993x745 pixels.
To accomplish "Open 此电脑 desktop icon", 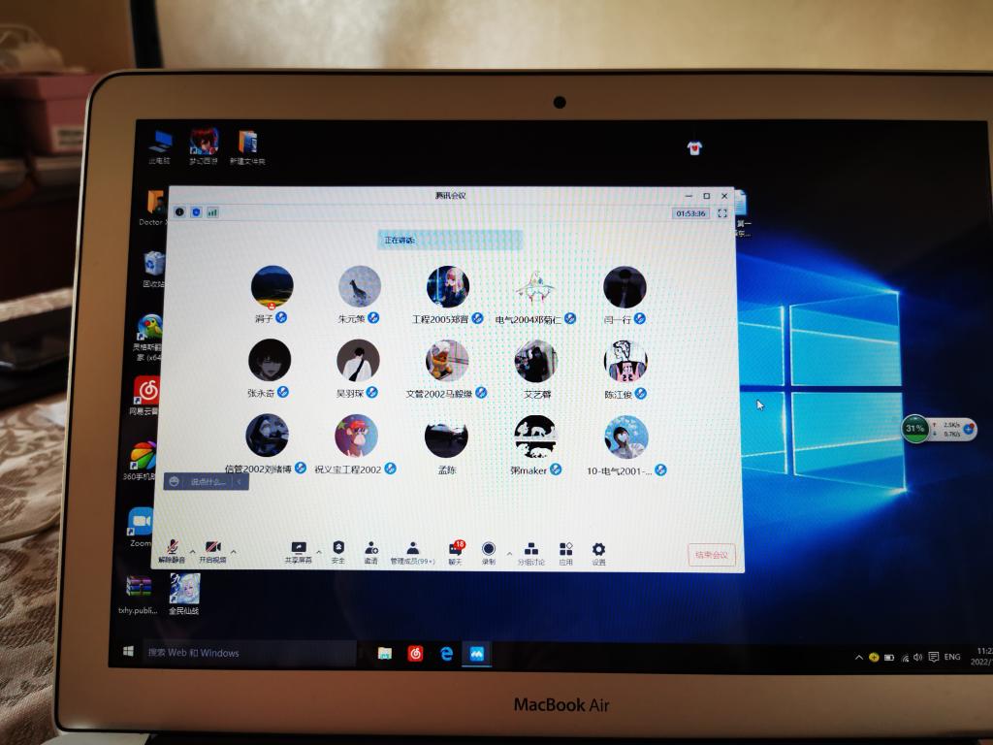I will (x=160, y=147).
